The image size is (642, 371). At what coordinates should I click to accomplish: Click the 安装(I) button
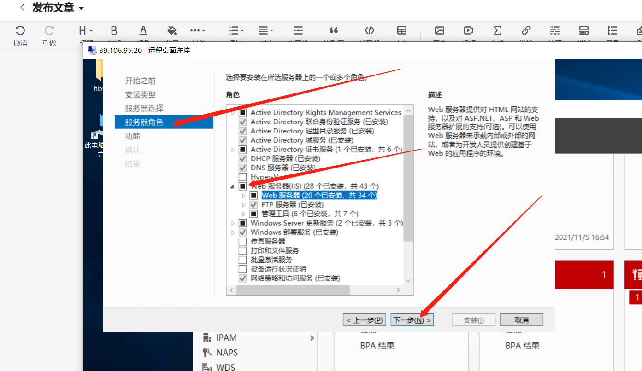[x=474, y=320]
